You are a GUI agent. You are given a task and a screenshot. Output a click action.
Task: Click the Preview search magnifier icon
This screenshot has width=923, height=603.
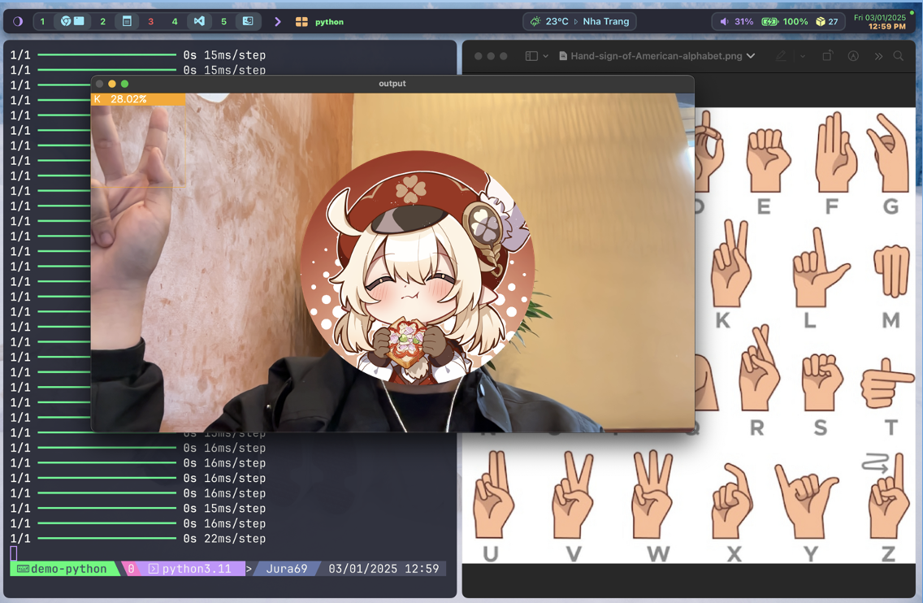(899, 56)
